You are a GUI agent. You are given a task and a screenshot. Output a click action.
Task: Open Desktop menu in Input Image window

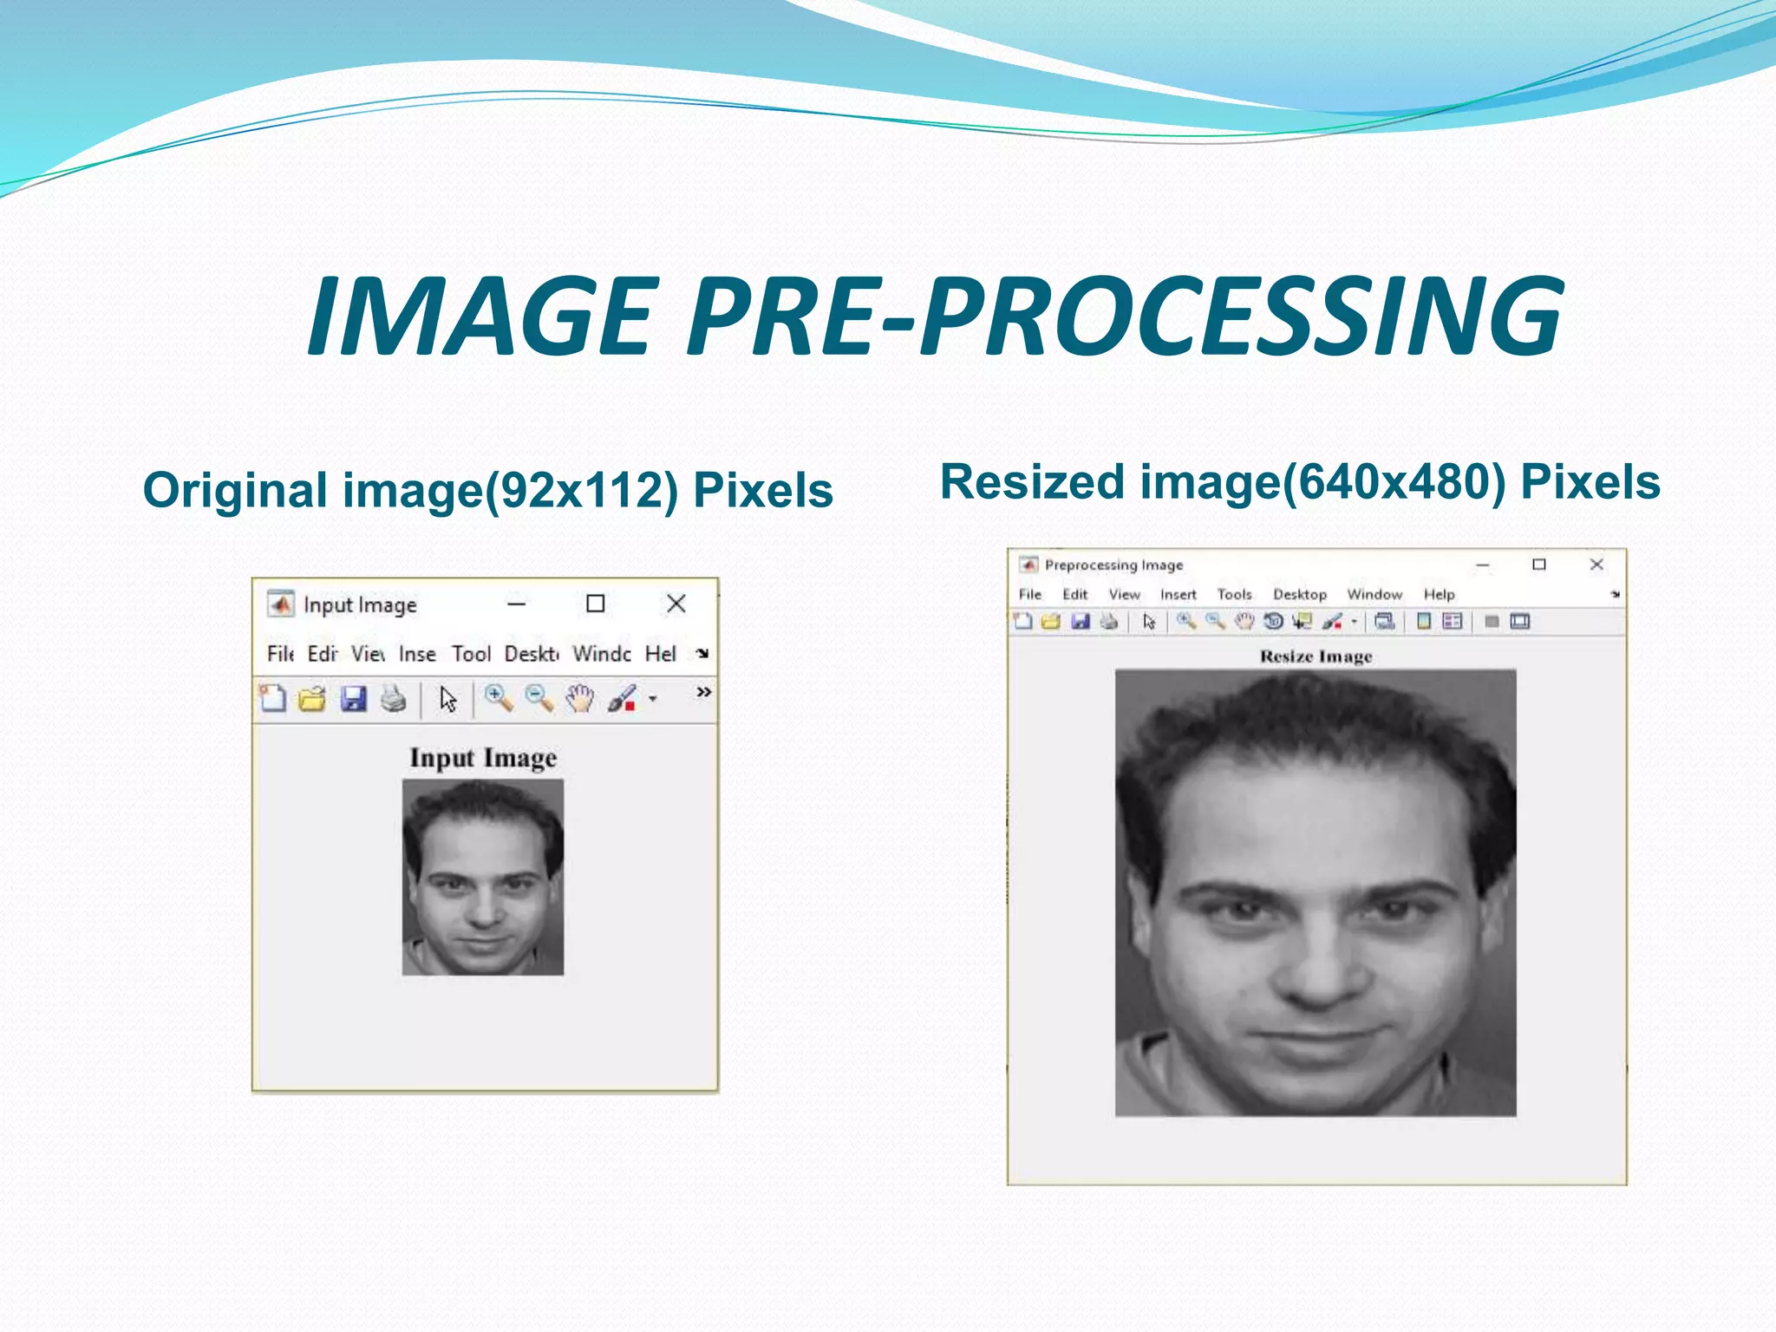tap(532, 653)
